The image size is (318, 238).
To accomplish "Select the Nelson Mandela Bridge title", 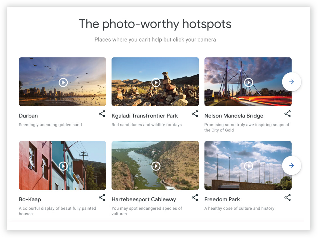I will pos(234,116).
